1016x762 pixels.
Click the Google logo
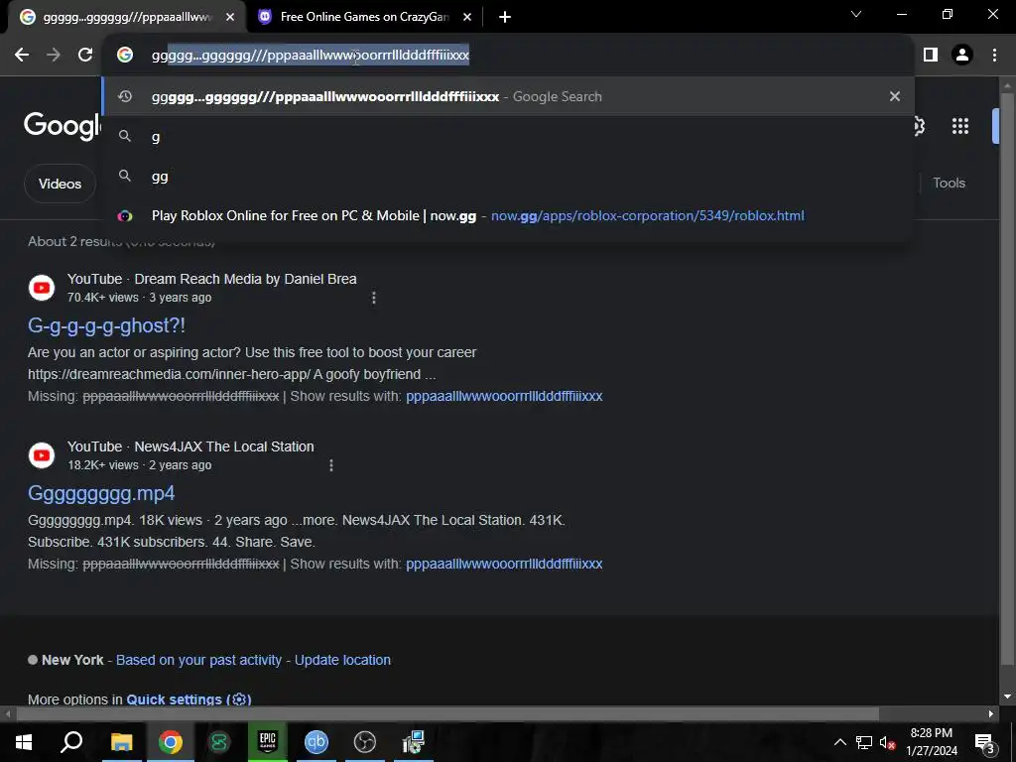click(63, 126)
